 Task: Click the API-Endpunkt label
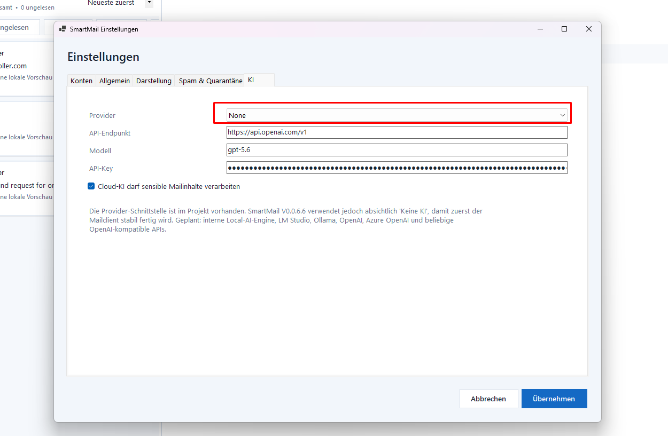[x=110, y=133]
